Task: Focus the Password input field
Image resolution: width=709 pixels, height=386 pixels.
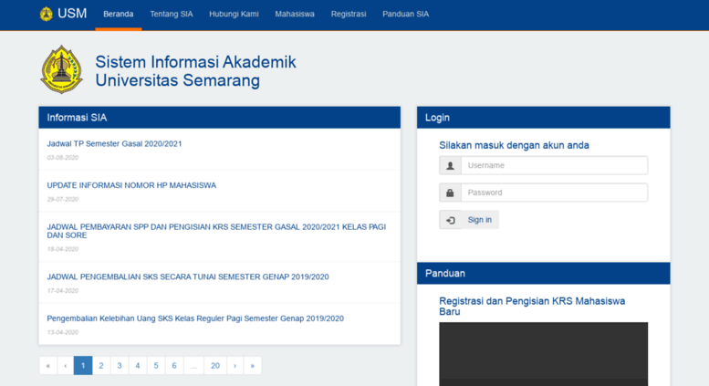Action: [555, 193]
